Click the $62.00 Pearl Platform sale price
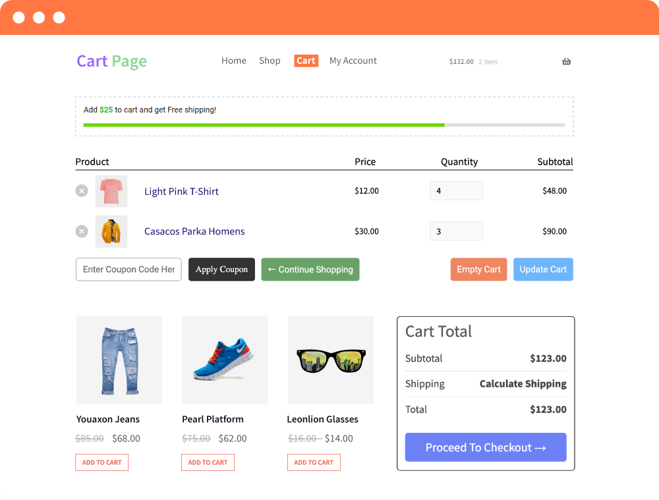 tap(233, 438)
